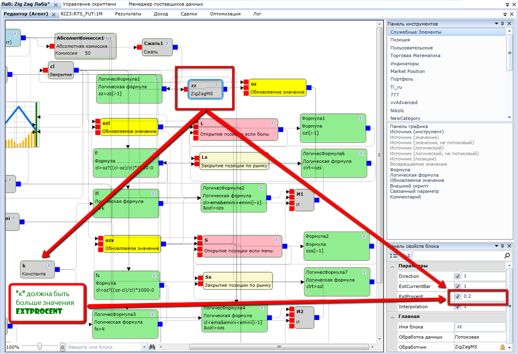Close the Редактор (Агент) tab
Image resolution: width=518 pixels, height=354 pixels.
53,14
